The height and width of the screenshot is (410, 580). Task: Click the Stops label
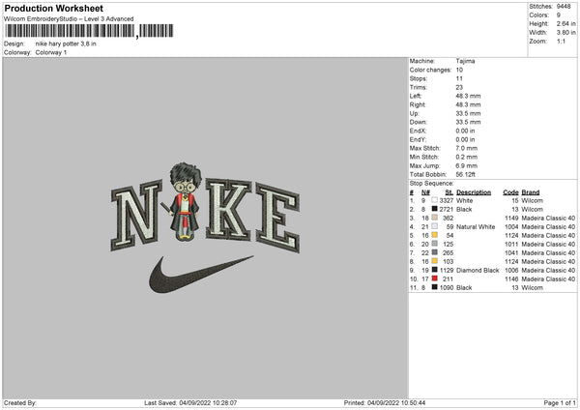coord(419,78)
